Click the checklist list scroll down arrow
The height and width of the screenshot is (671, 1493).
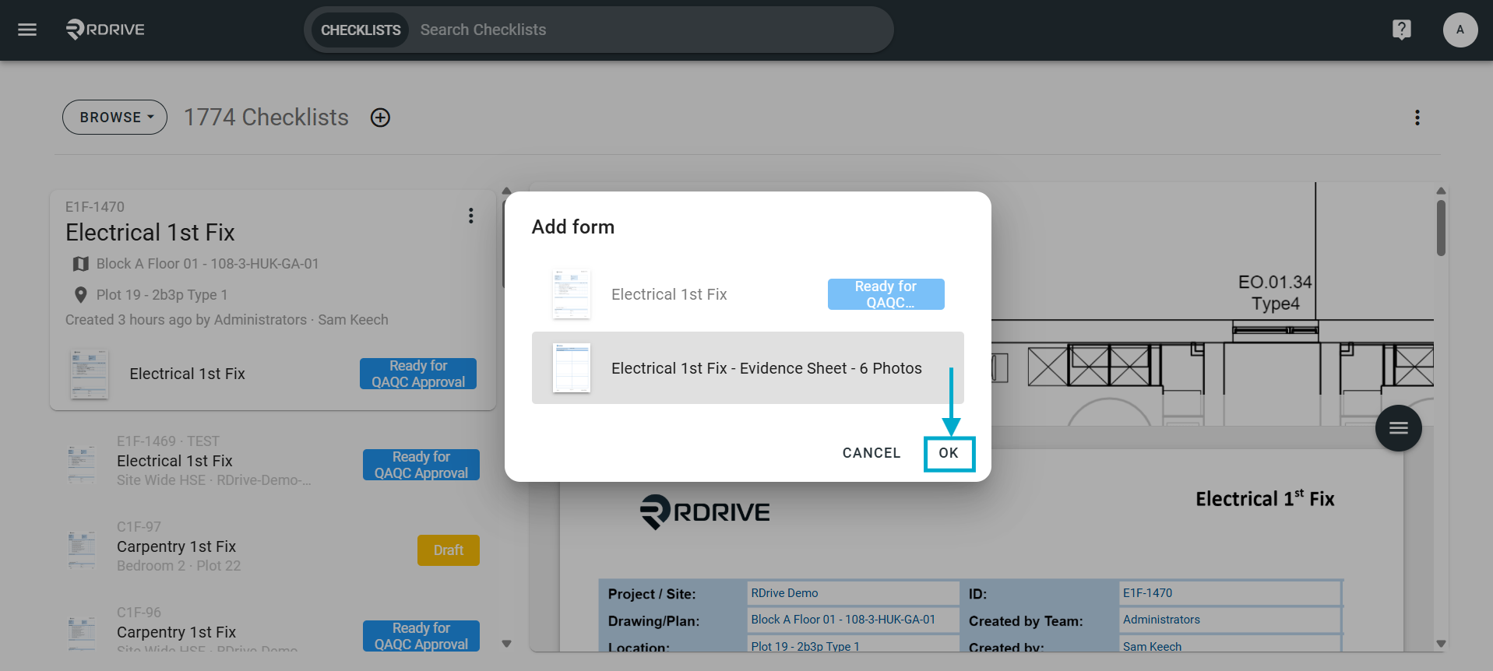click(x=506, y=644)
